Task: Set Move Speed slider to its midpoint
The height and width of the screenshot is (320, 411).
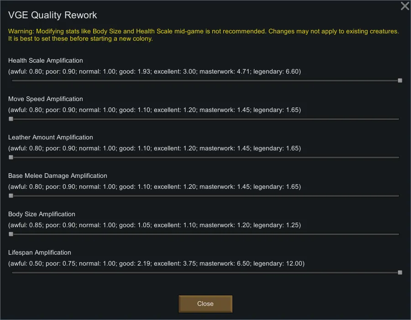Action: [205, 119]
